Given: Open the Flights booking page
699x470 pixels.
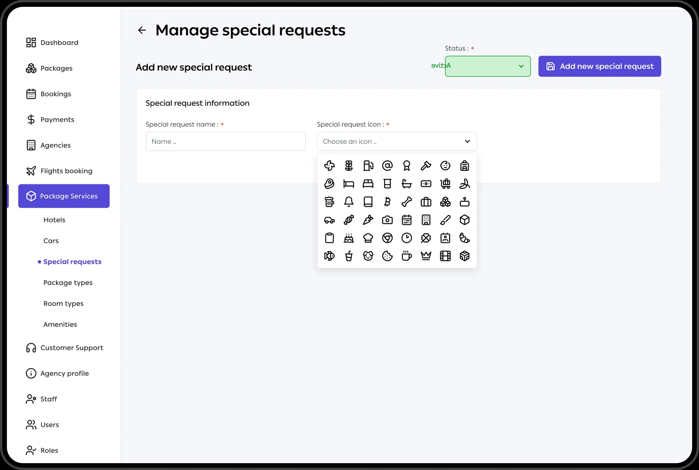Looking at the screenshot, I should 66,171.
